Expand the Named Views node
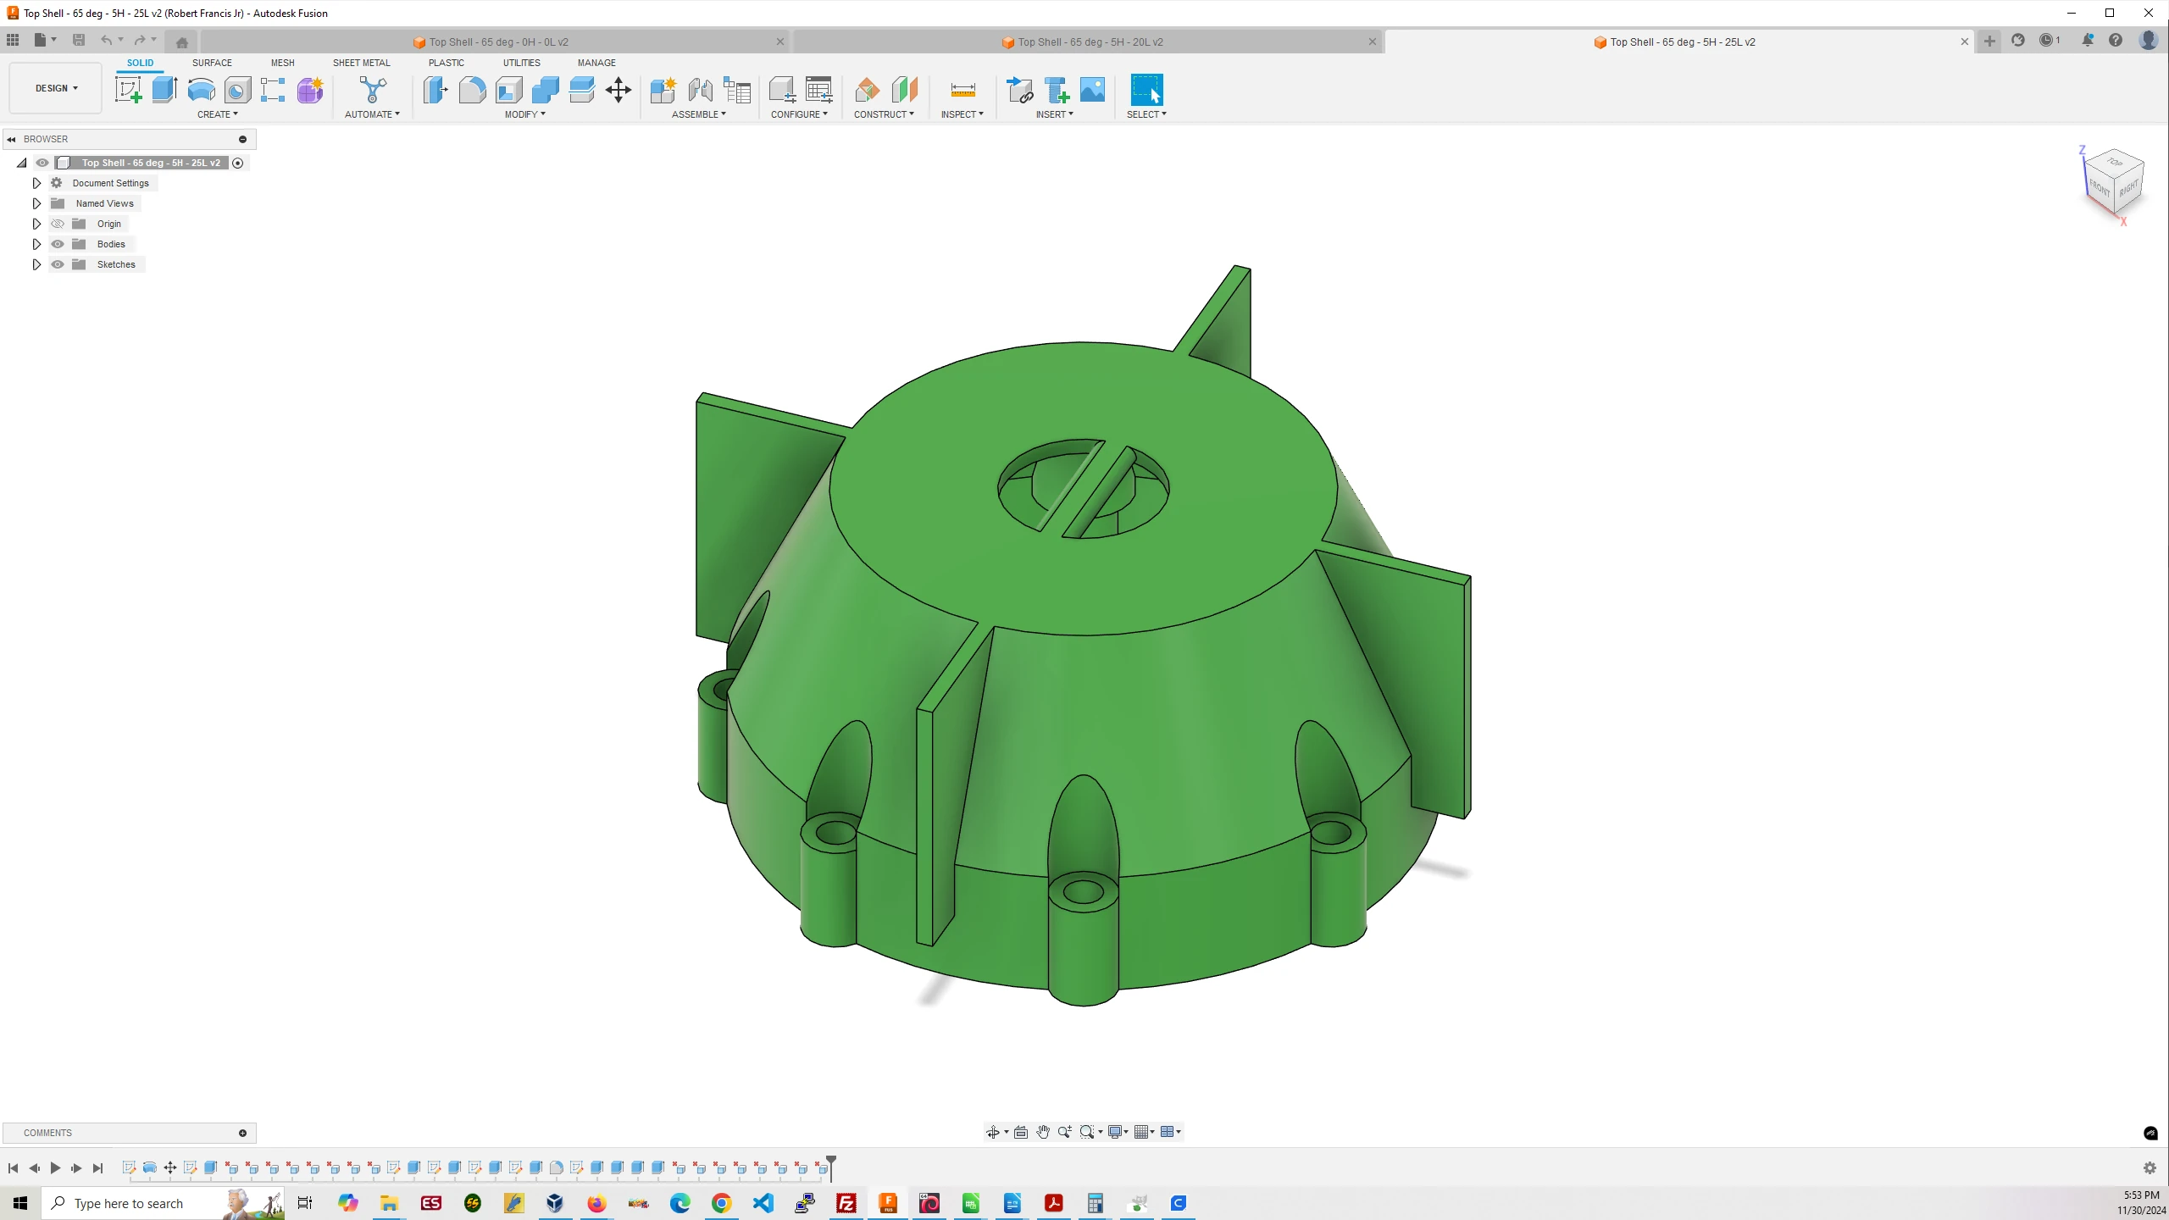Viewport: 2169px width, 1220px height. tap(36, 203)
